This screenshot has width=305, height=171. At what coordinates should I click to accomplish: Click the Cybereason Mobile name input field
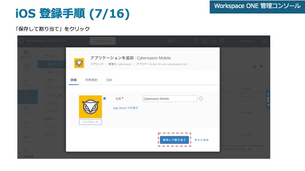[170, 99]
